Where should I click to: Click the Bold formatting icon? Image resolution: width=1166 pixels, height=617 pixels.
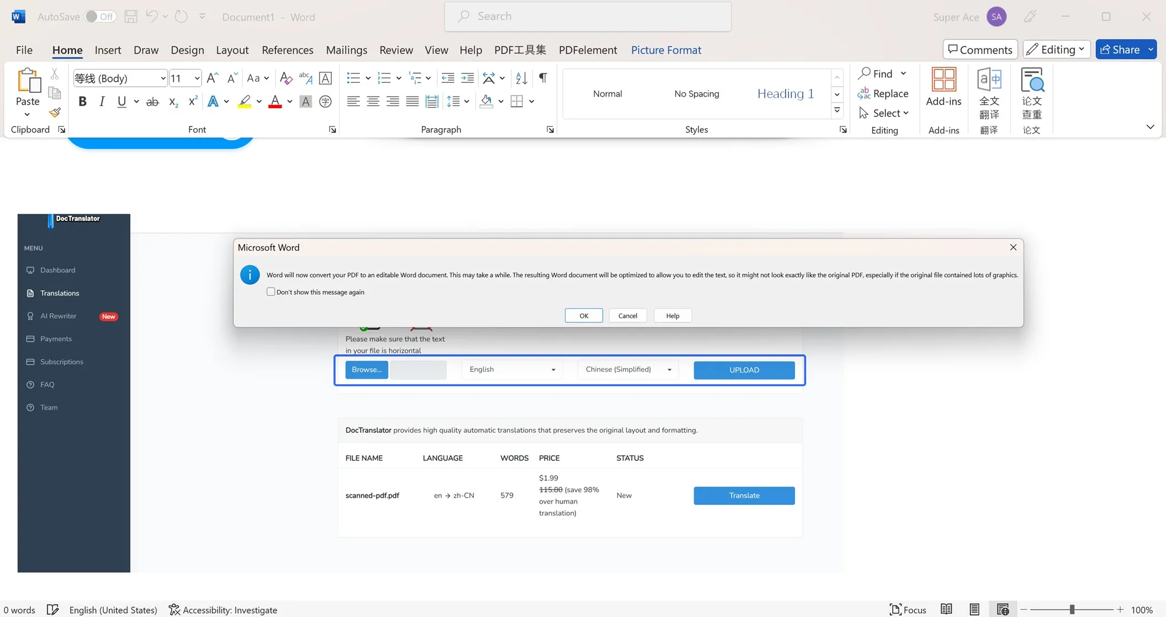click(82, 101)
